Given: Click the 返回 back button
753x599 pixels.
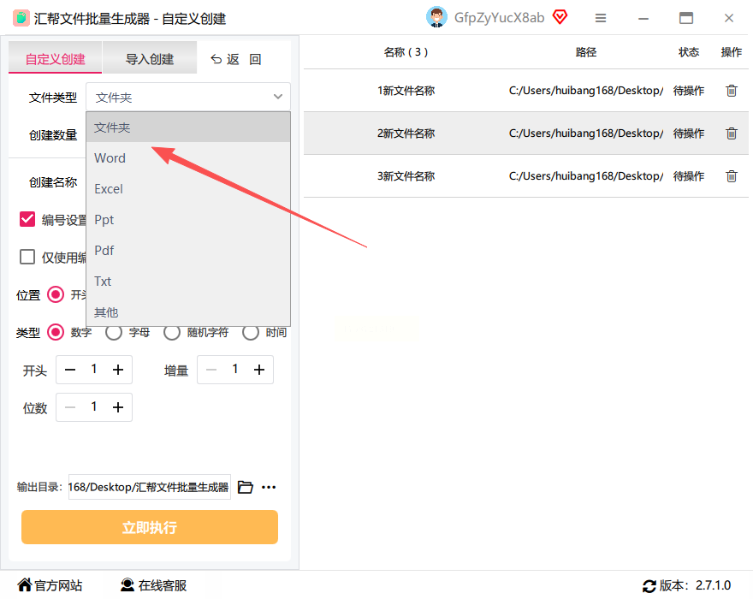Looking at the screenshot, I should [x=236, y=59].
